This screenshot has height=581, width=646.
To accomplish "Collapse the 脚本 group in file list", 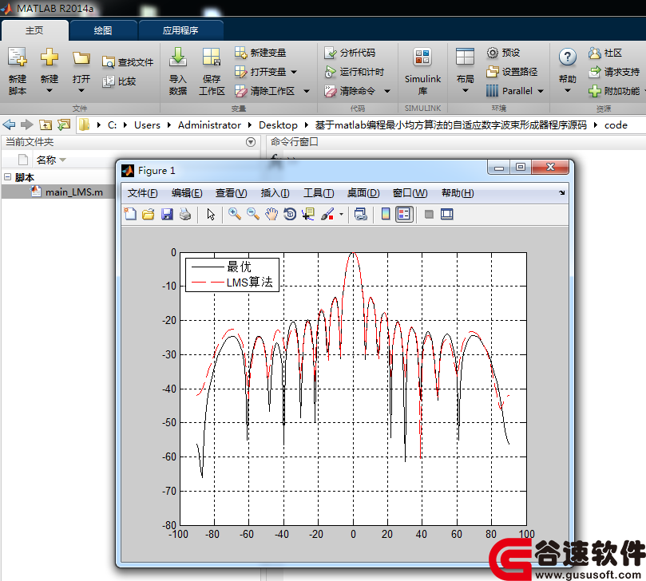I will coord(7,177).
